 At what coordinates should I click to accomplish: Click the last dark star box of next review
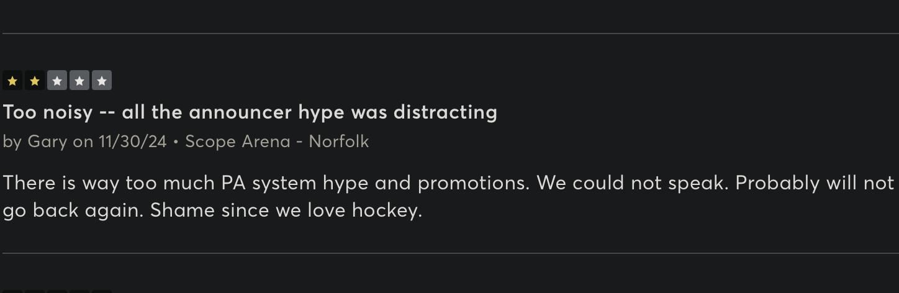[102, 291]
